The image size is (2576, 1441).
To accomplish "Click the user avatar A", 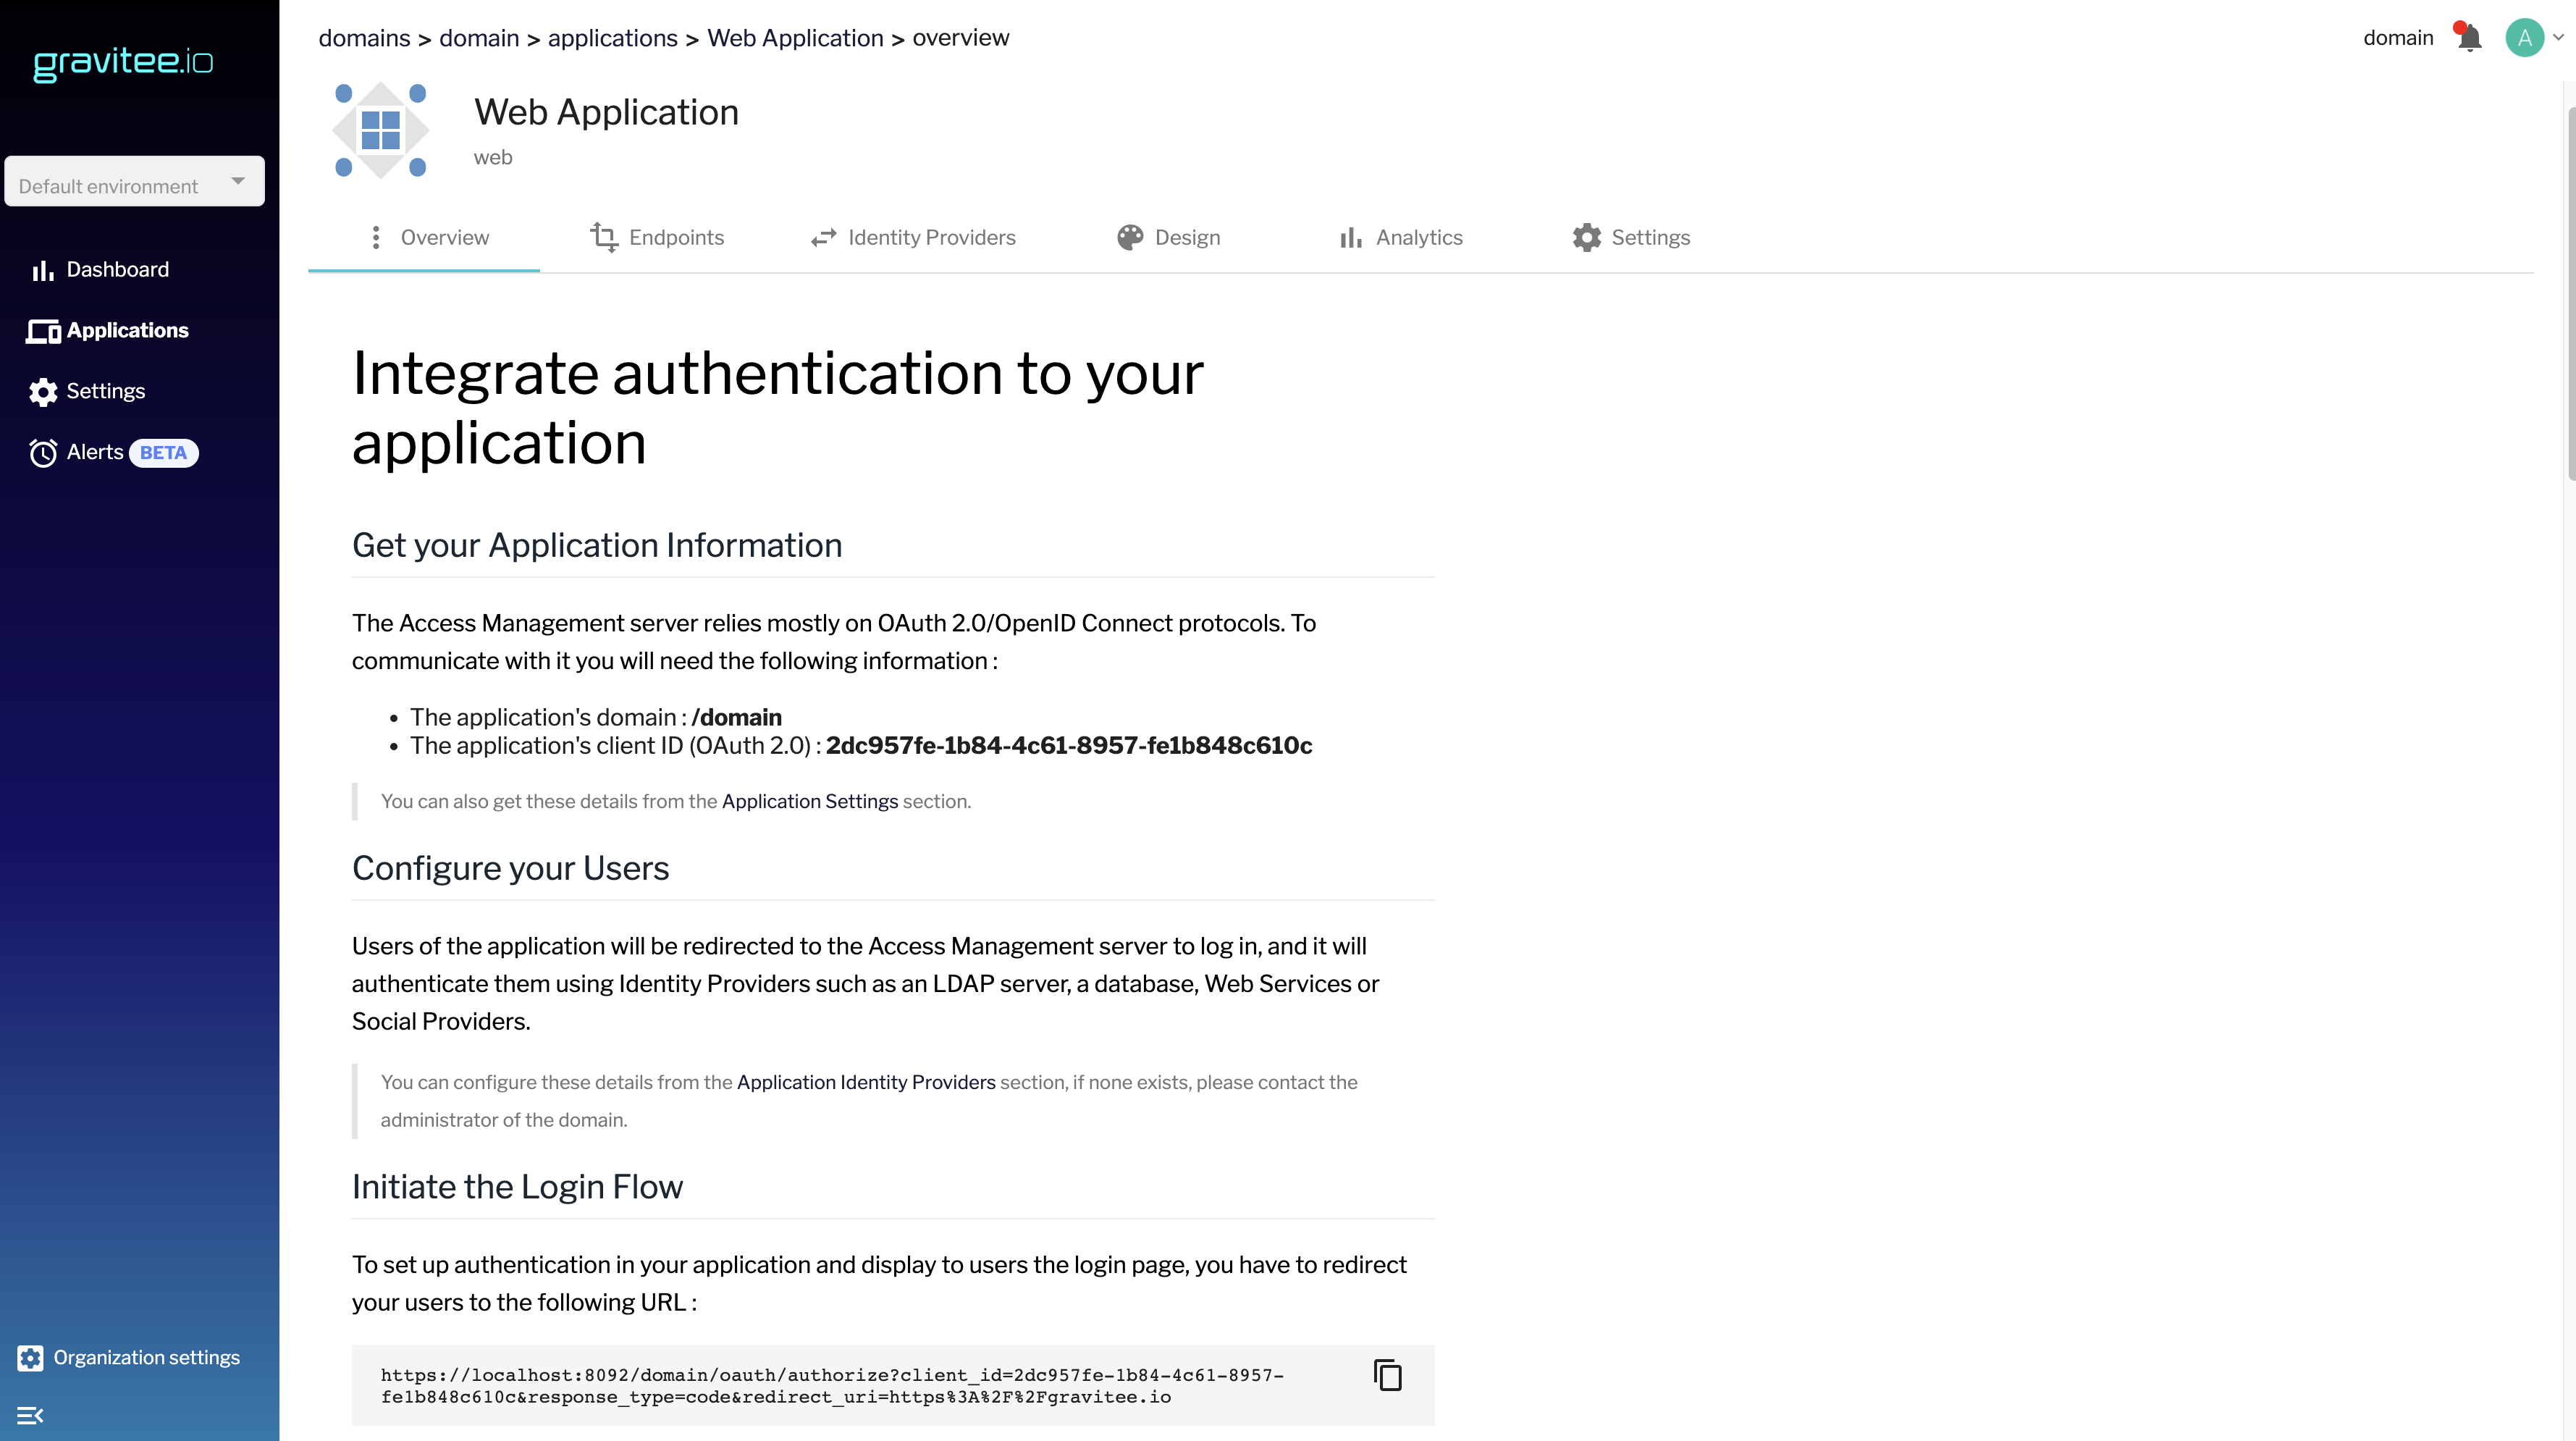I will pos(2524,38).
